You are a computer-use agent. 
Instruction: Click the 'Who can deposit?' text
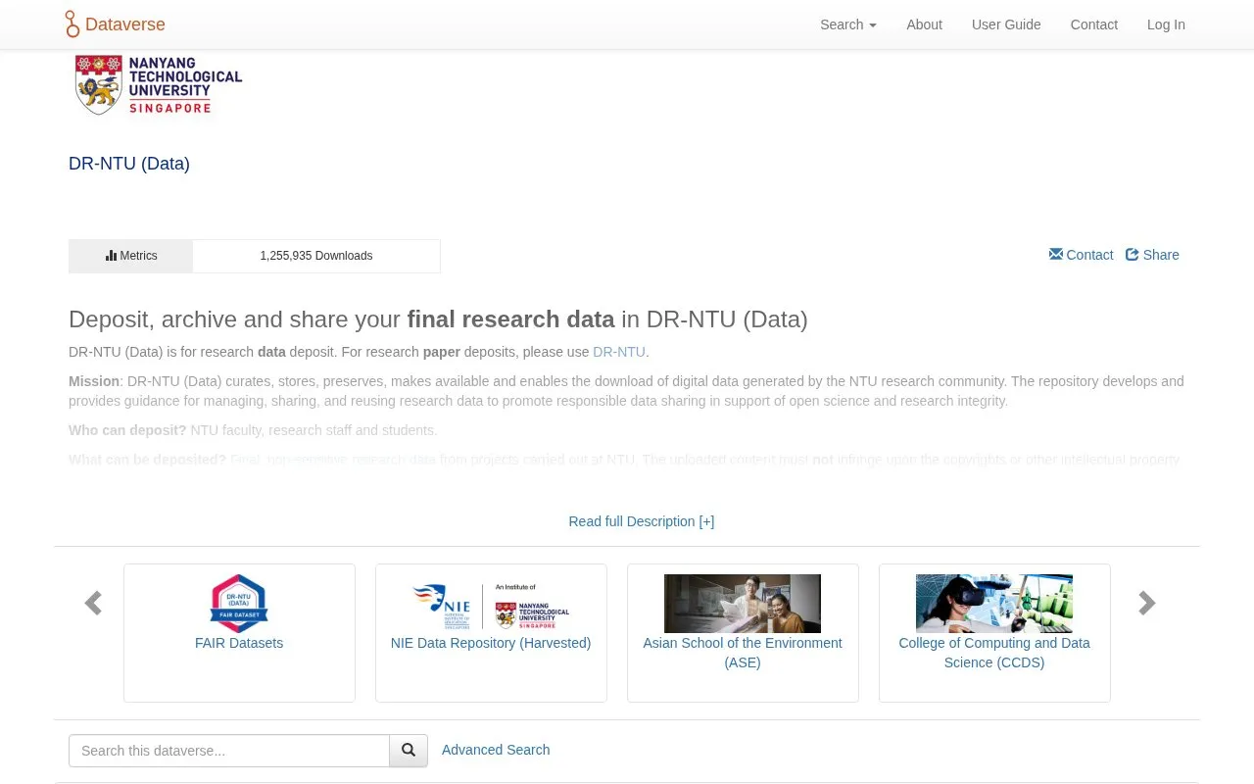[127, 430]
